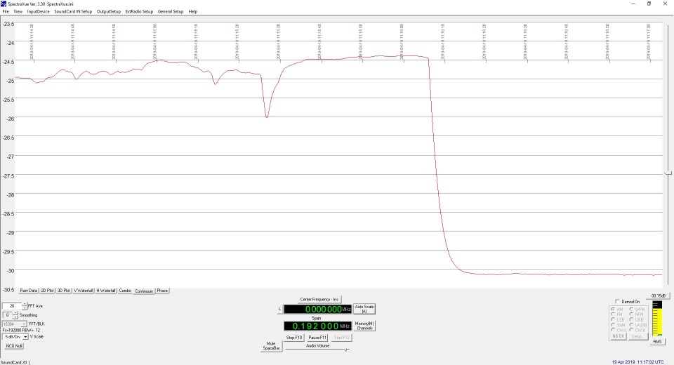Click the L lock button beside frequency
674x365 pixels.
coord(280,309)
